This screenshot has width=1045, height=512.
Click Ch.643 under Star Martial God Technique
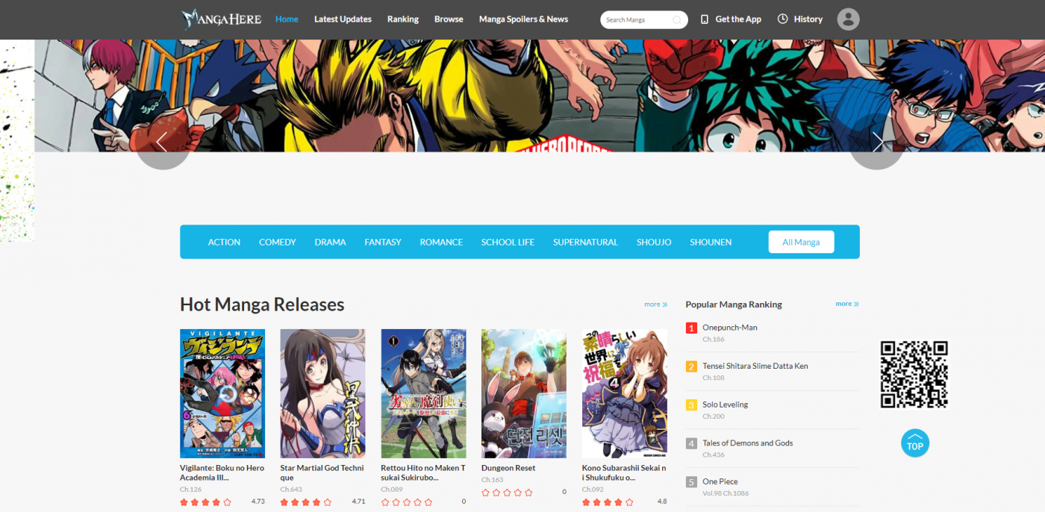(290, 490)
